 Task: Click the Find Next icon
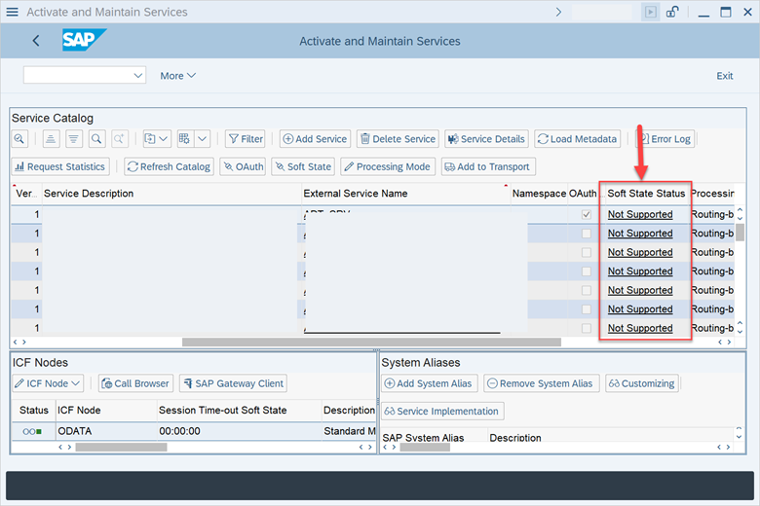click(119, 139)
